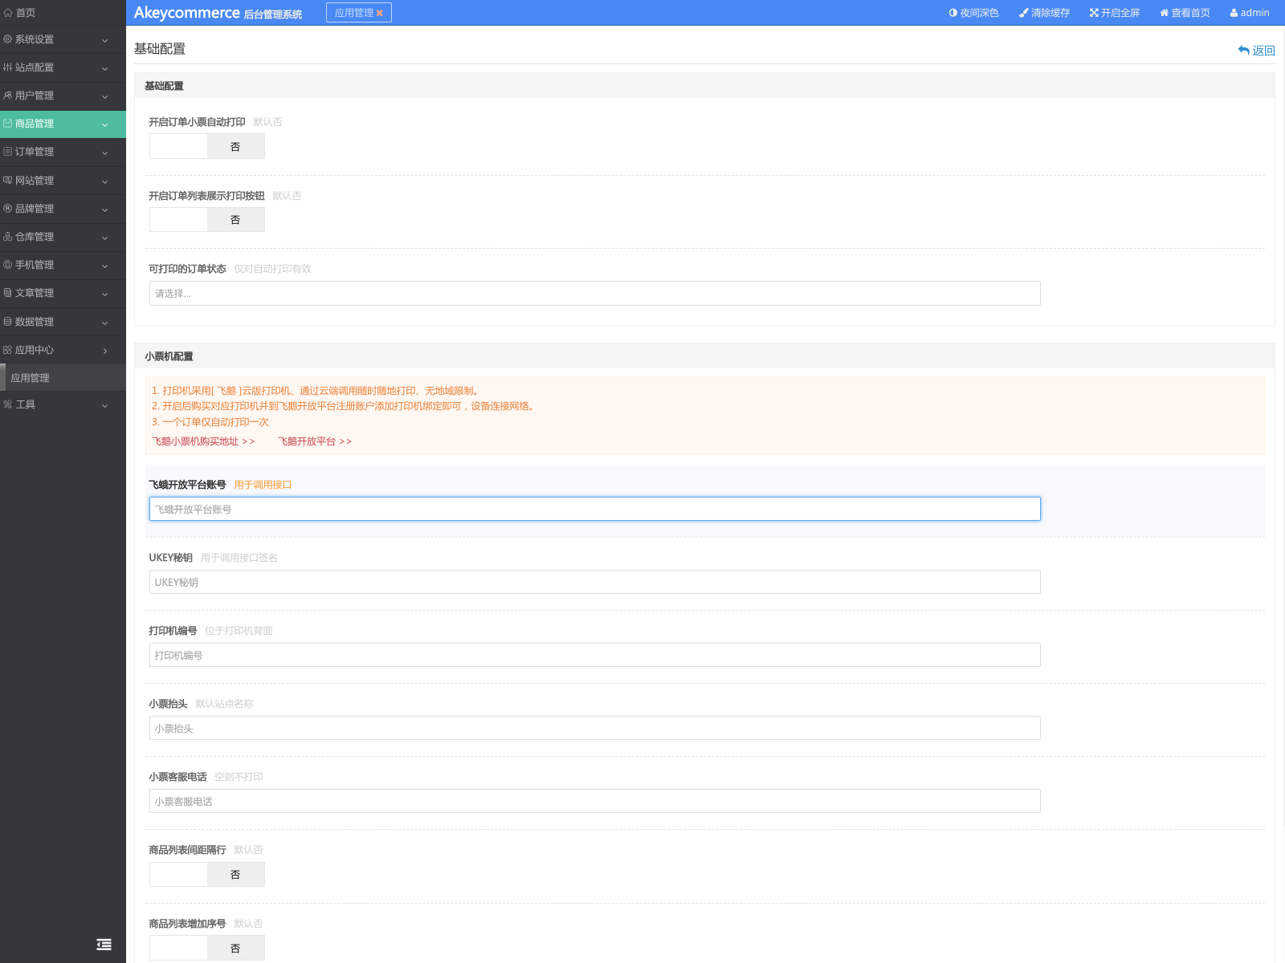Viewport: 1285px width, 963px height.
Task: Click the sliders icon for 站点配置
Action: point(8,67)
